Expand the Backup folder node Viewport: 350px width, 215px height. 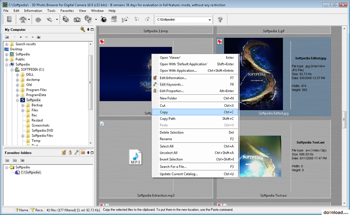click(23, 105)
